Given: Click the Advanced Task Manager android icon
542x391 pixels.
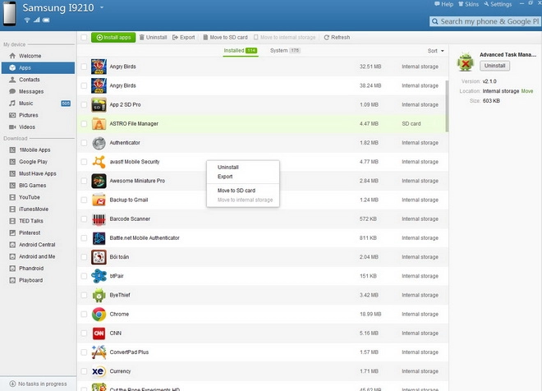Looking at the screenshot, I should [x=466, y=62].
